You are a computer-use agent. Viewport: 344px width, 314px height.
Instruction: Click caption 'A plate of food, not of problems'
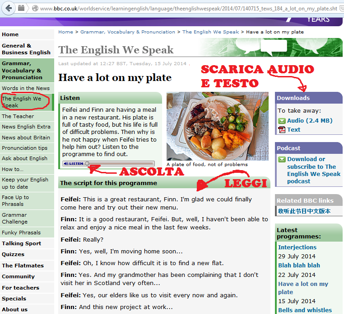(207, 165)
